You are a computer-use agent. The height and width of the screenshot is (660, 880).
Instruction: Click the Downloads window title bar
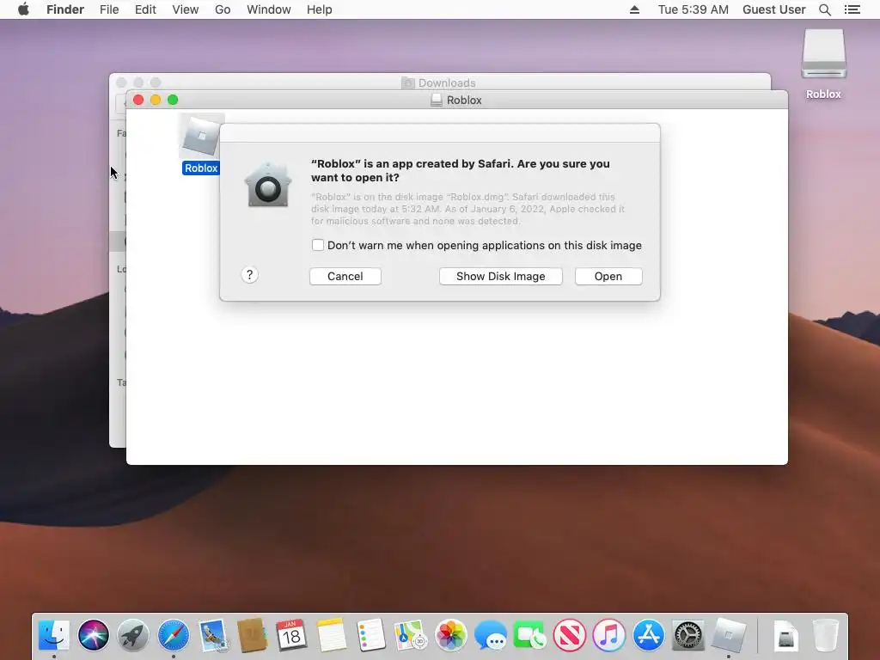tap(439, 82)
